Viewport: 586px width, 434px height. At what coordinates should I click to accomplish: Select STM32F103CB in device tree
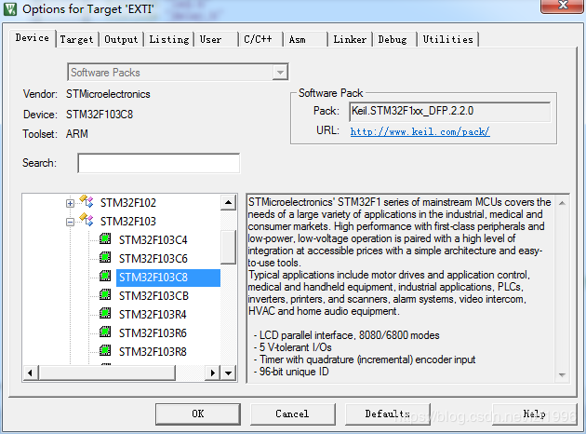(x=153, y=296)
